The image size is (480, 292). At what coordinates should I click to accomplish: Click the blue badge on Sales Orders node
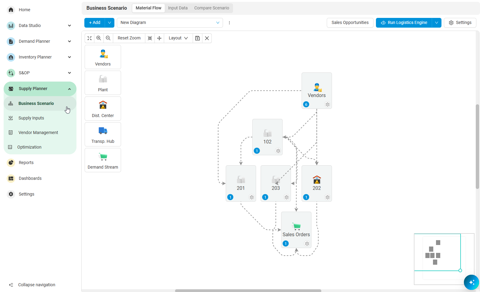pos(286,244)
